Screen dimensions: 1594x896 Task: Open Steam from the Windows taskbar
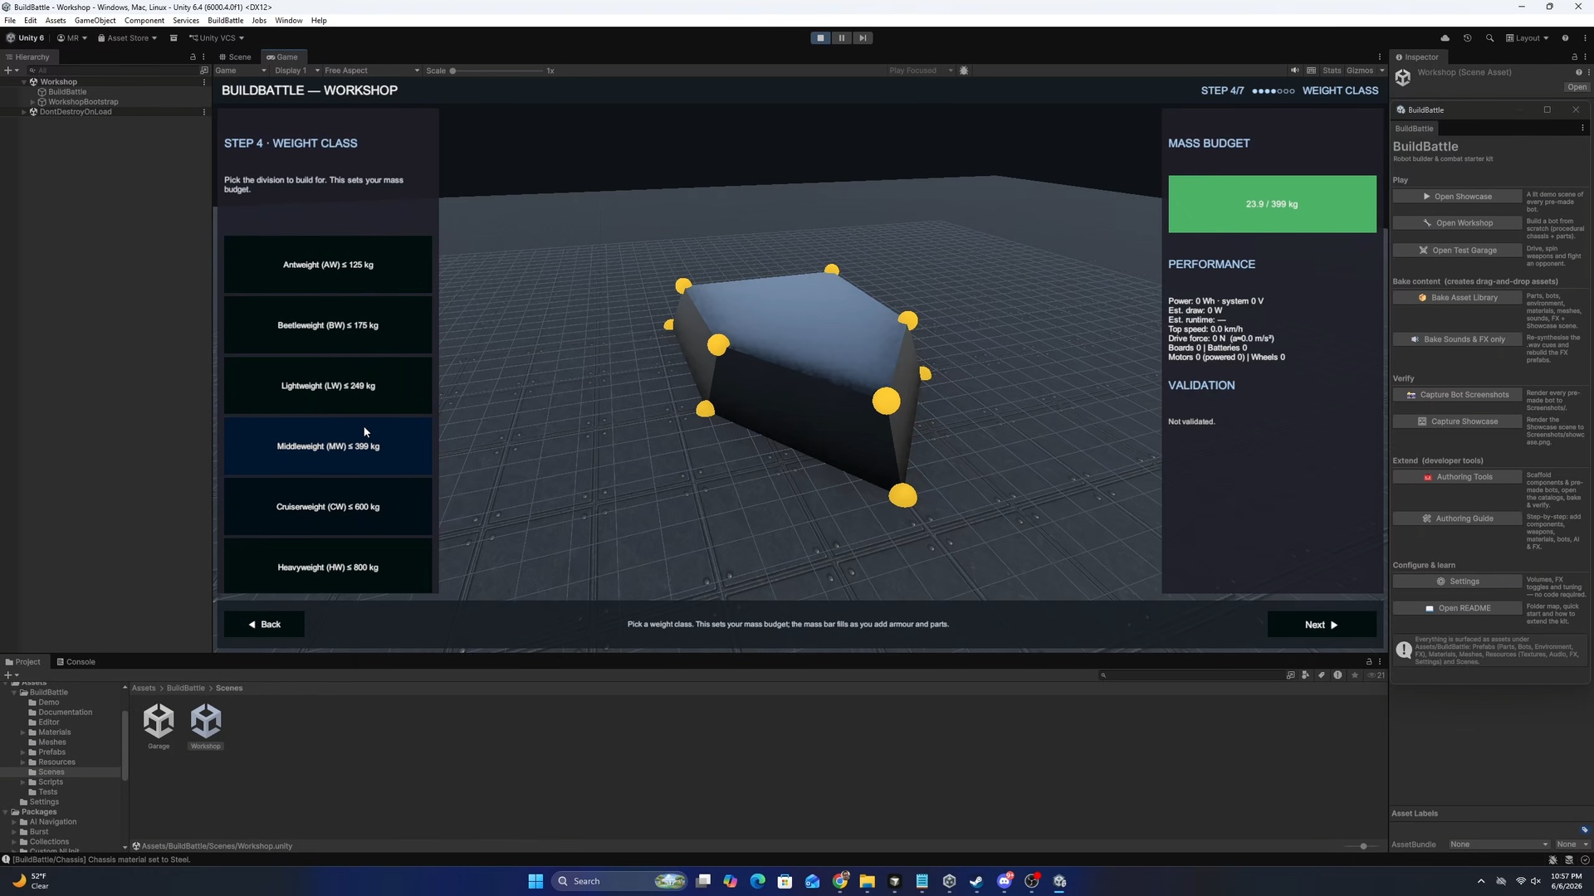[976, 881]
